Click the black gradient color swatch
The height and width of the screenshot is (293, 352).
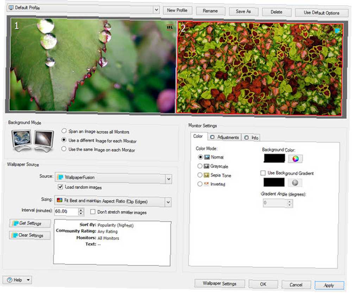coord(274,182)
